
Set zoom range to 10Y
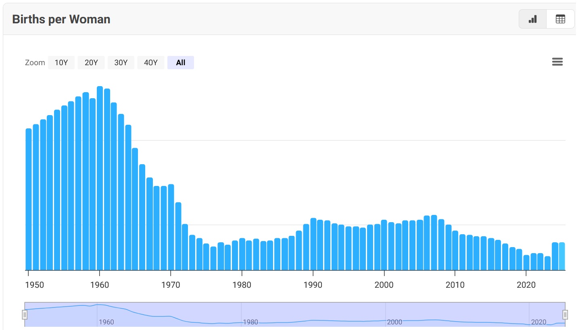(x=61, y=62)
